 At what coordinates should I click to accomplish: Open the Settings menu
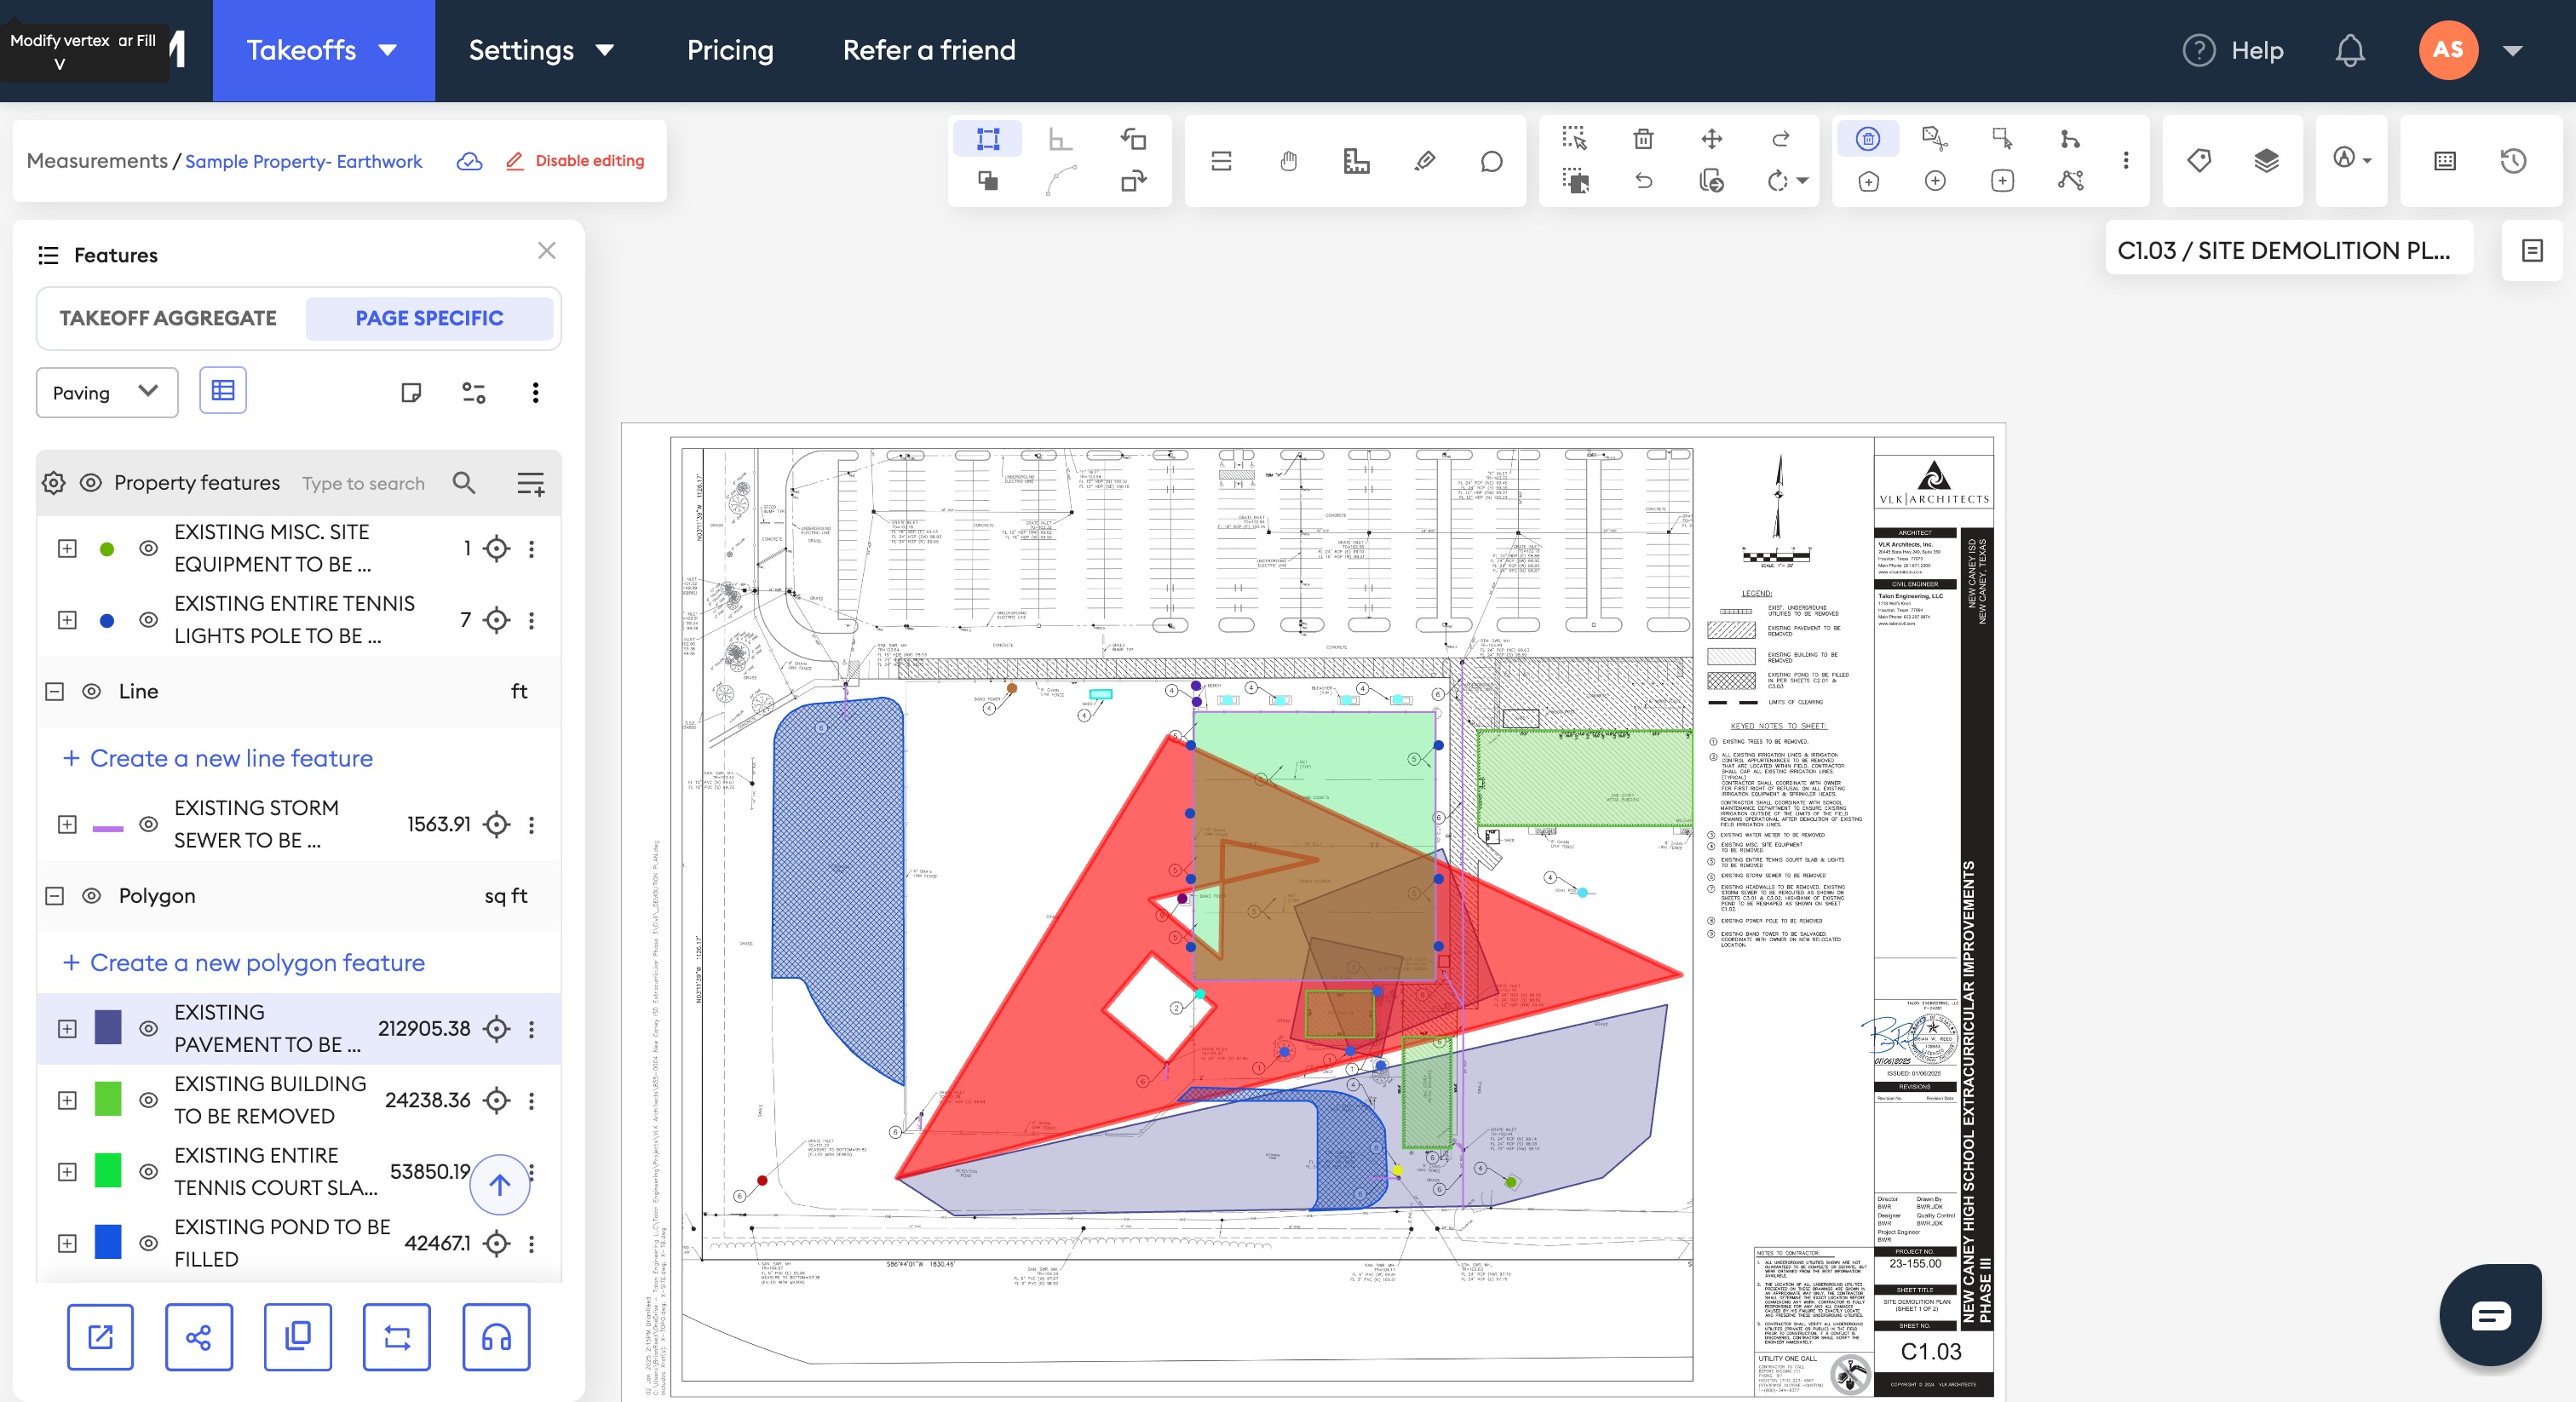tap(541, 50)
